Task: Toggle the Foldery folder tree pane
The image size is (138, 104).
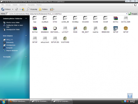Action: 43,9
